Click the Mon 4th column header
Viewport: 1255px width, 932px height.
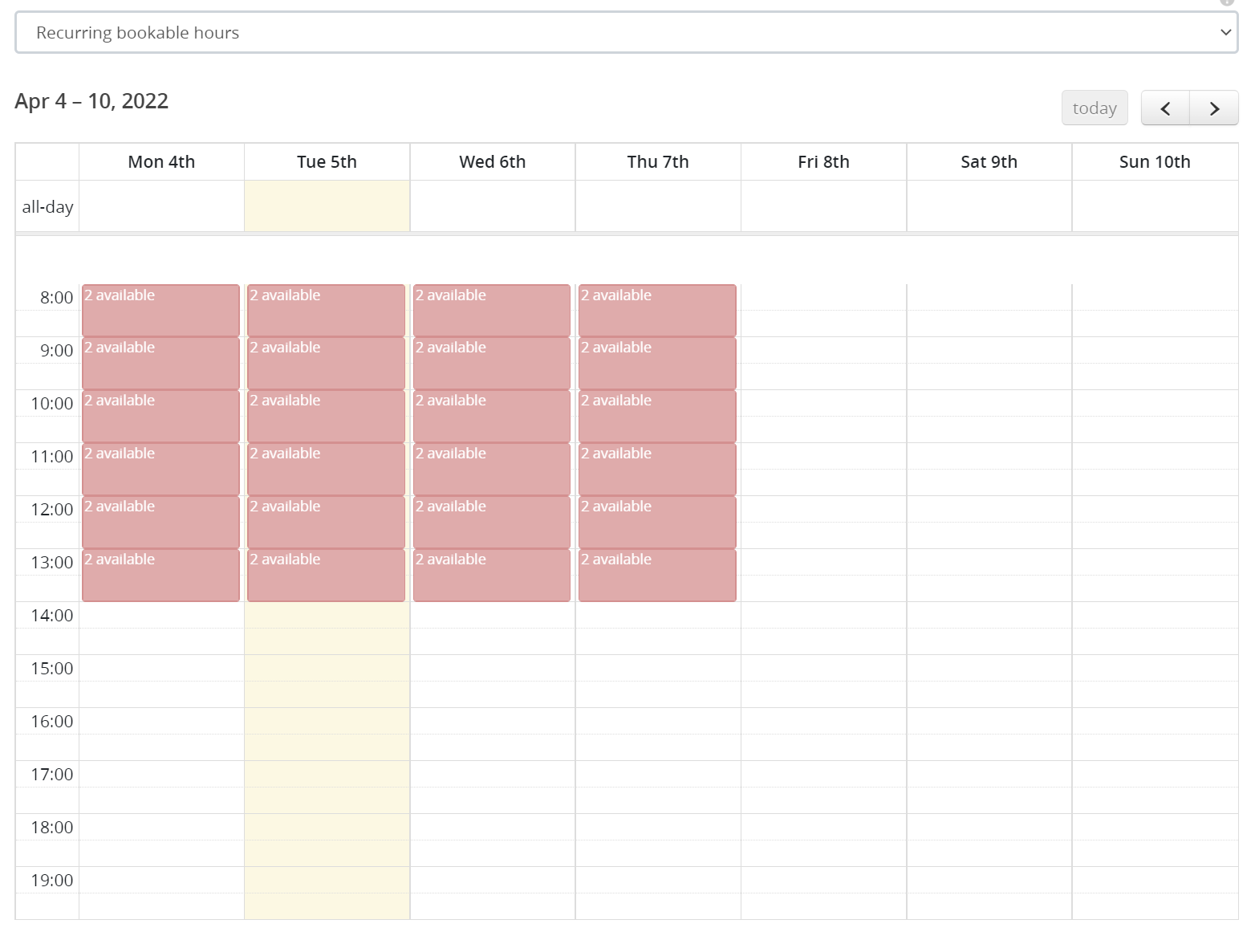[x=161, y=162]
